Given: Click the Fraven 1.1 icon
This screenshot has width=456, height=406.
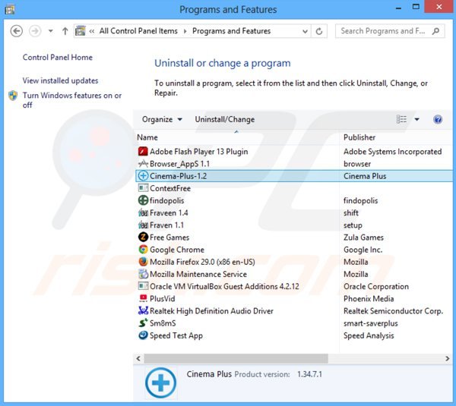Looking at the screenshot, I should coord(143,225).
